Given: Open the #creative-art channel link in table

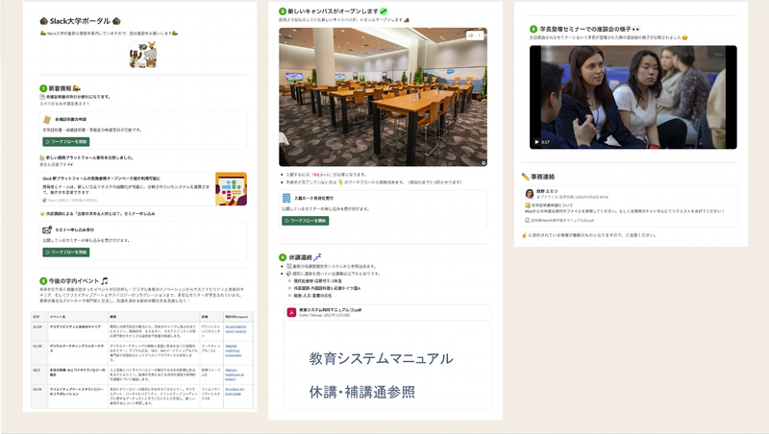Looking at the screenshot, I should click(x=234, y=392).
